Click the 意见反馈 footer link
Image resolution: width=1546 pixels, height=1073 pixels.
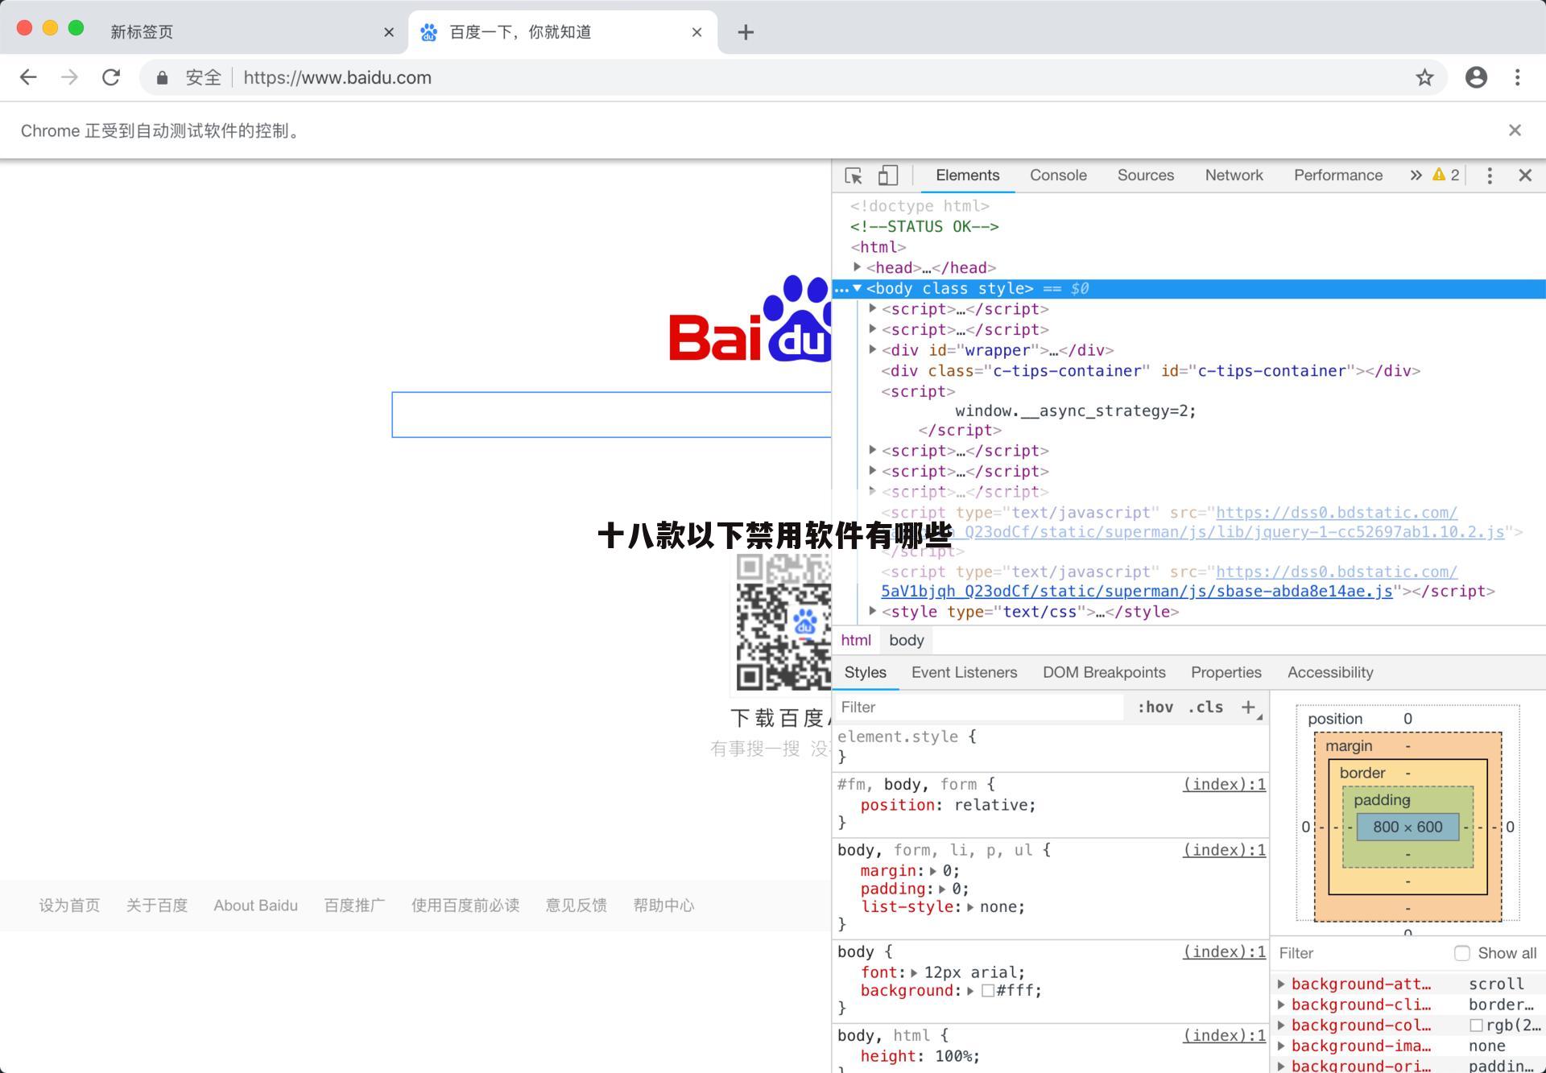576,906
